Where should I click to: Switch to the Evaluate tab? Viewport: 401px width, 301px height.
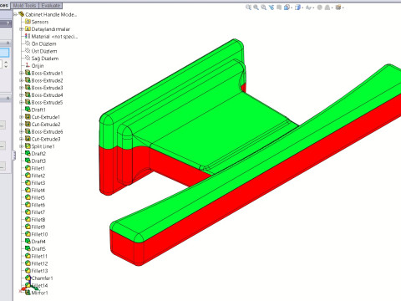click(x=50, y=6)
